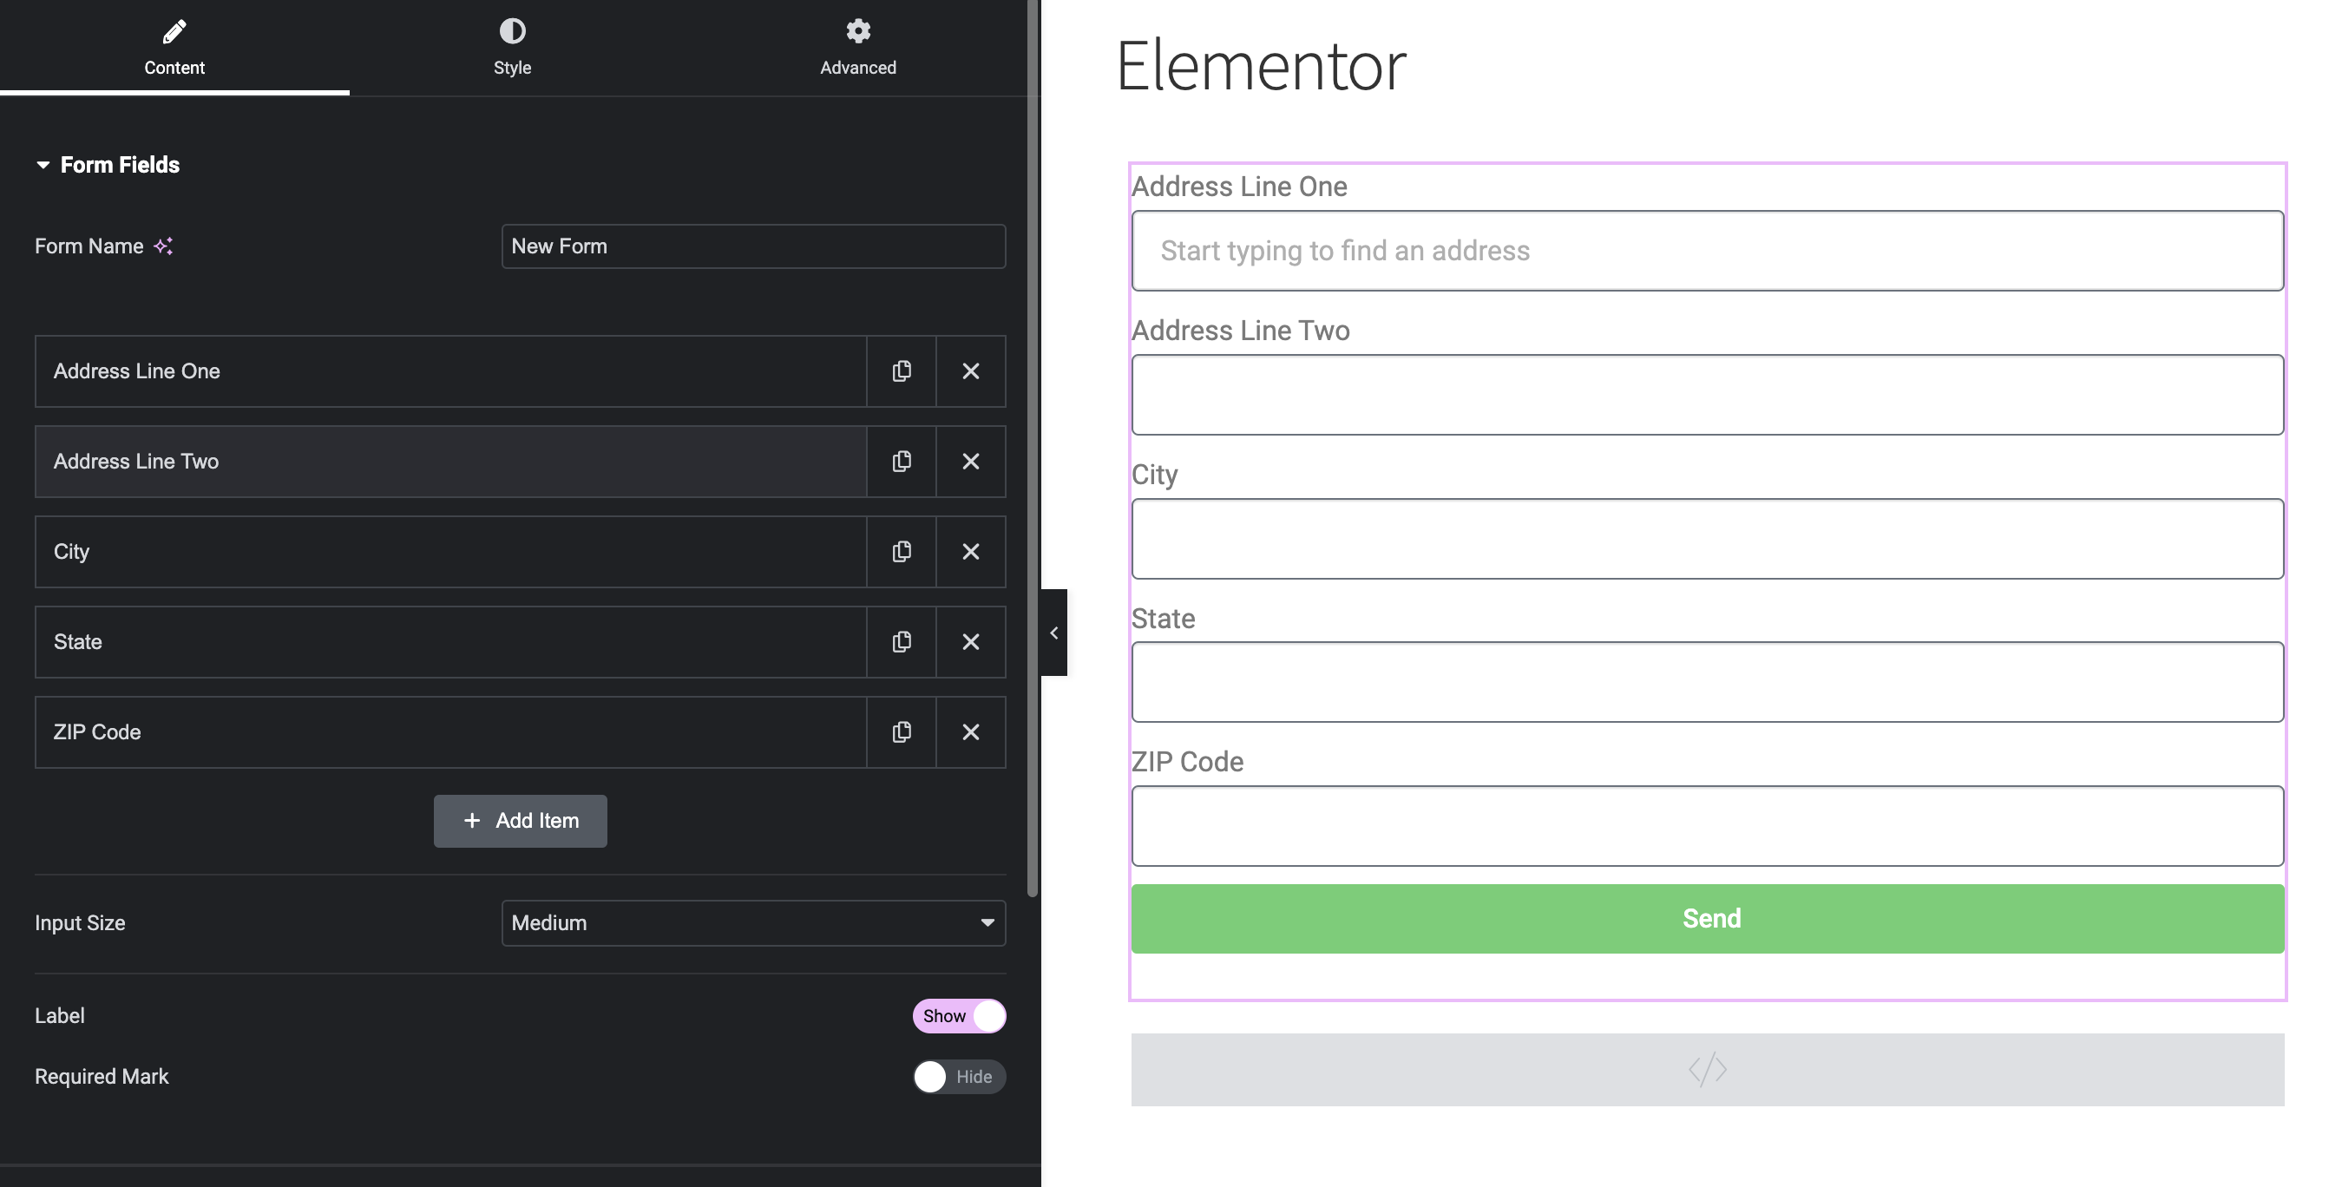Delete the State field
This screenshot has width=2329, height=1187.
[971, 642]
